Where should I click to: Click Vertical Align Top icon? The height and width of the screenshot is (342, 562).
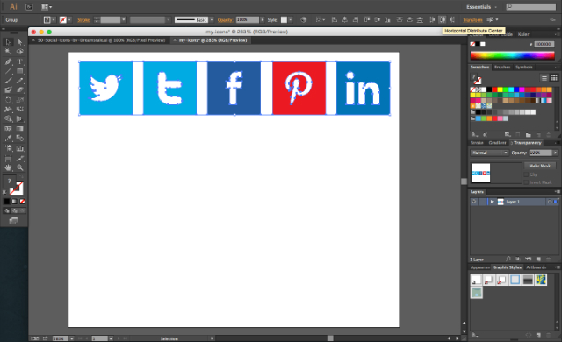click(367, 19)
